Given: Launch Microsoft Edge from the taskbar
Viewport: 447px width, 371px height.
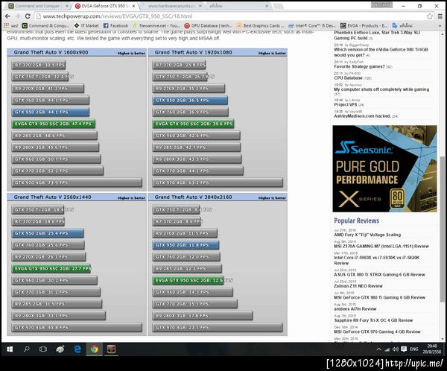Looking at the screenshot, I should [77, 349].
